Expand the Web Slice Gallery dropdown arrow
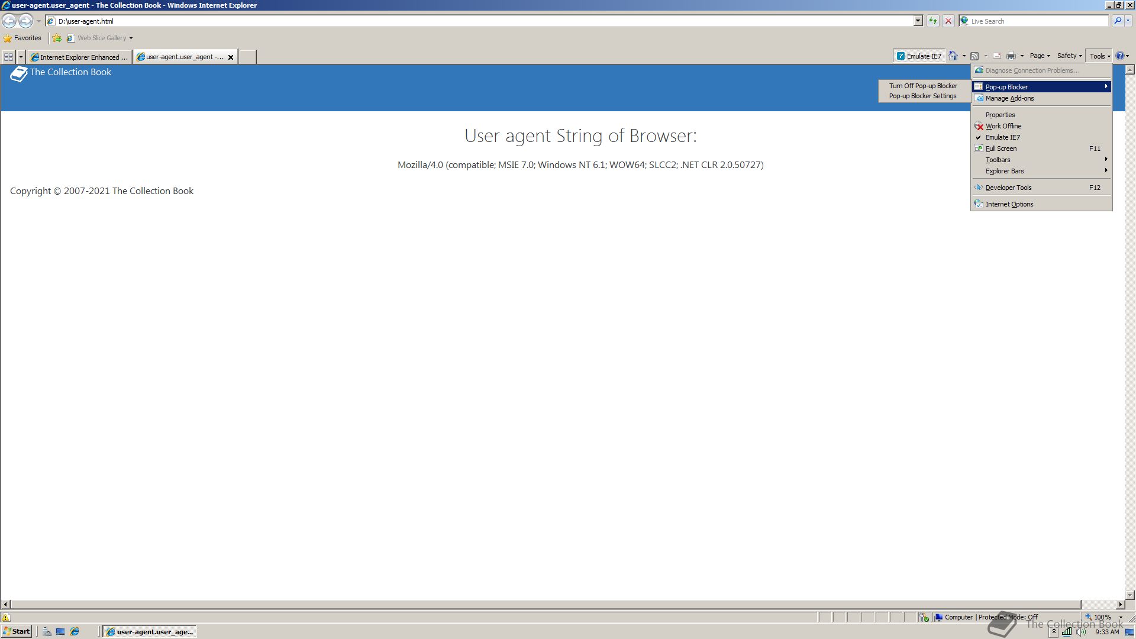The image size is (1136, 639). (x=131, y=38)
